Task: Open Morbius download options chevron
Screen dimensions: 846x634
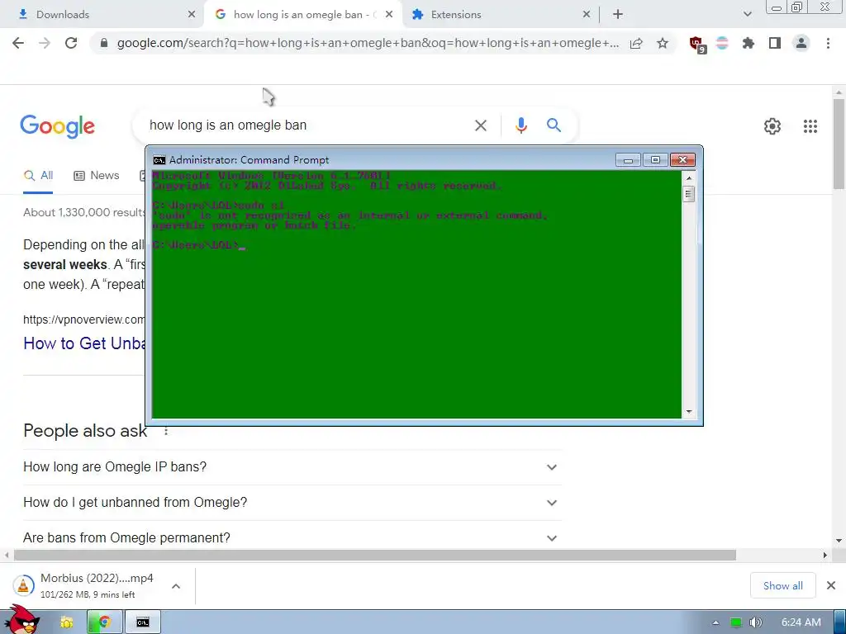Action: point(176,586)
